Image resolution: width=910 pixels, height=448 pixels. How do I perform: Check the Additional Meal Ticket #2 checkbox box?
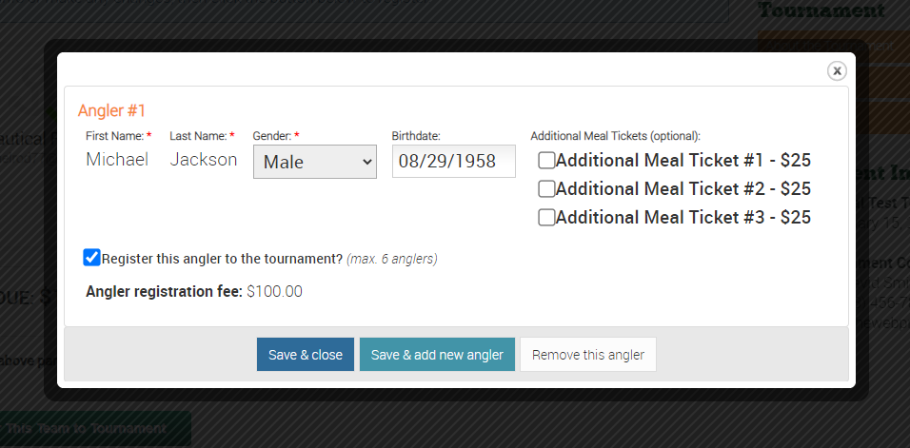[x=546, y=189]
